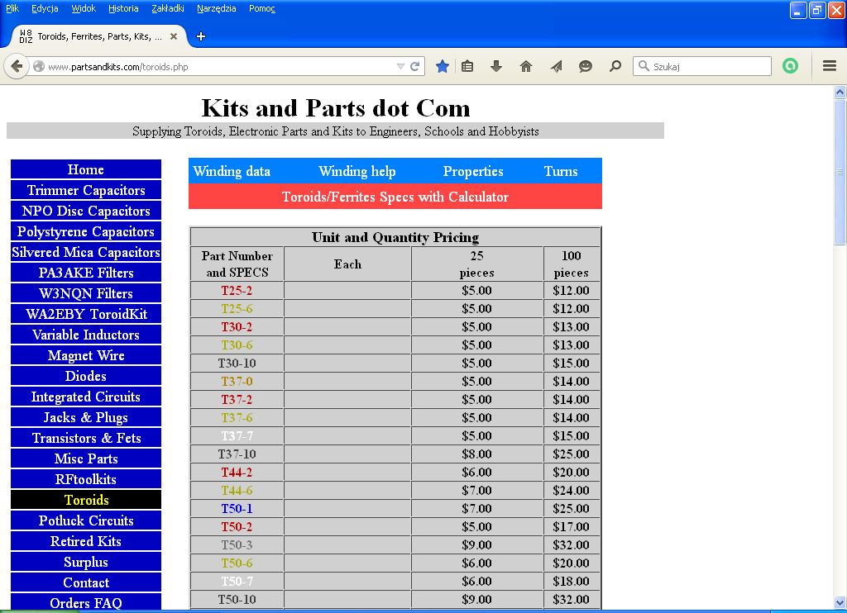Click the T50-1 part number link
The height and width of the screenshot is (613, 847).
point(237,509)
